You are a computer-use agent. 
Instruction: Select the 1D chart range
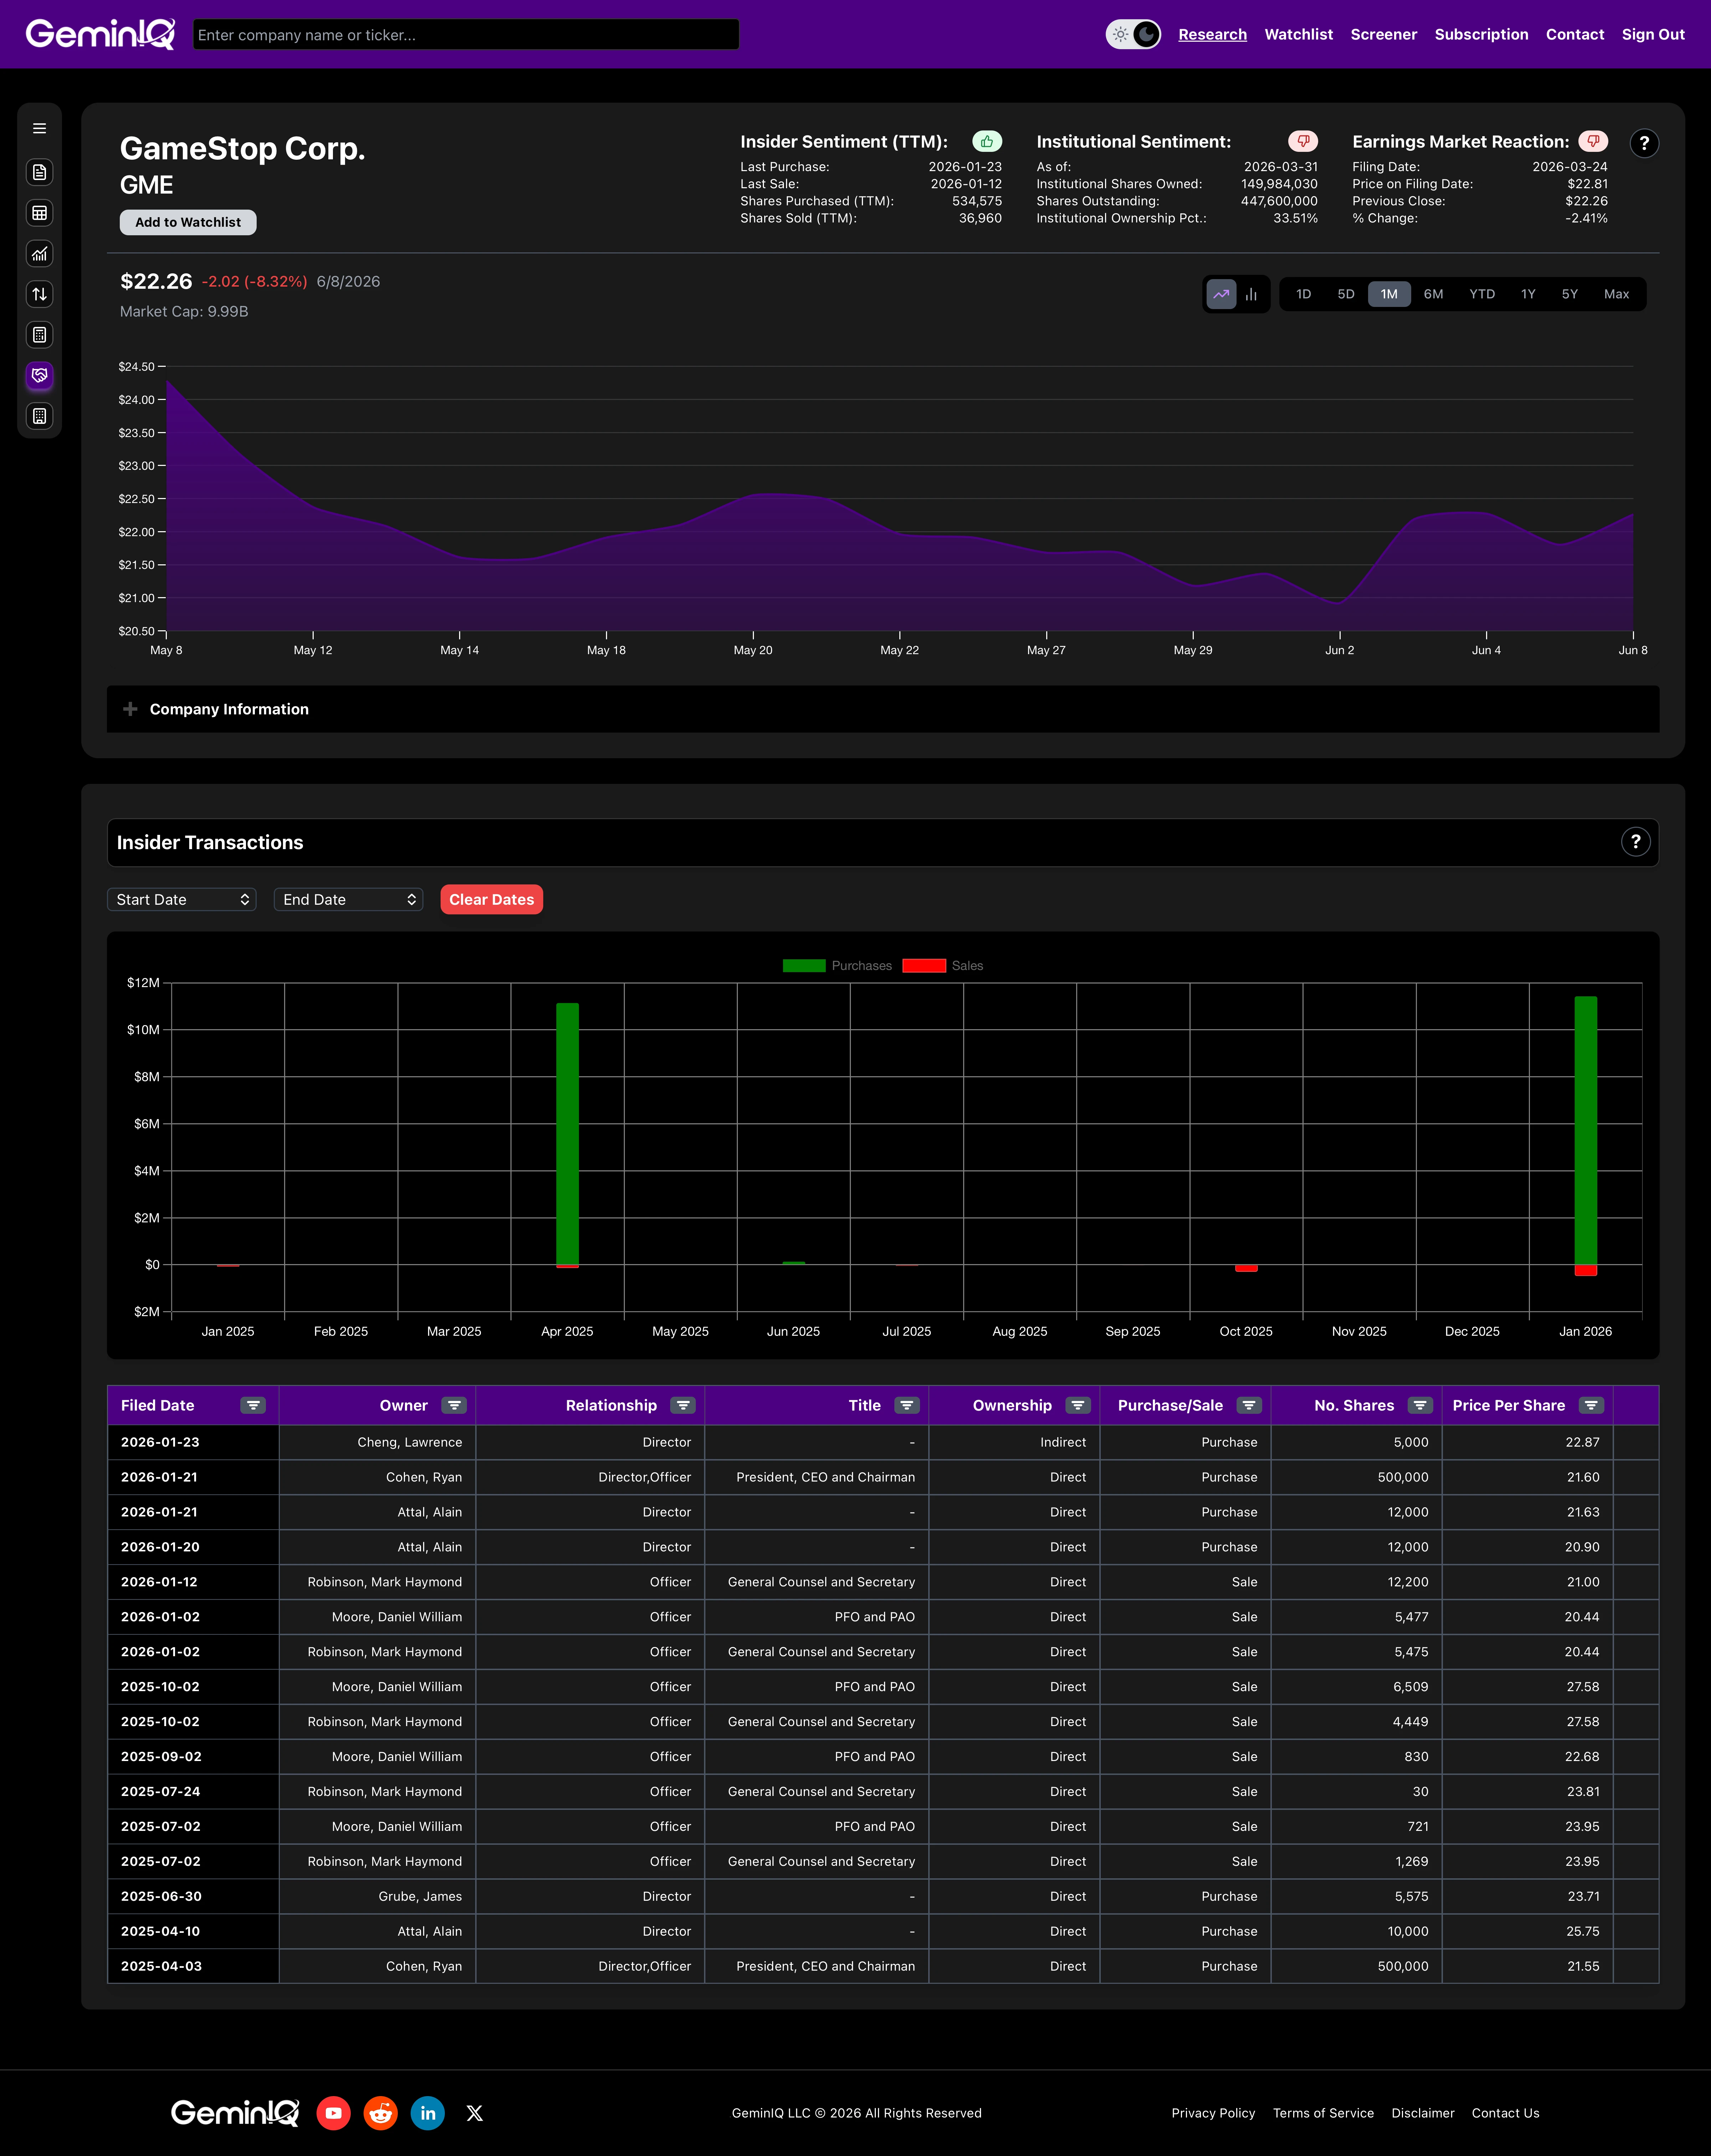point(1303,294)
